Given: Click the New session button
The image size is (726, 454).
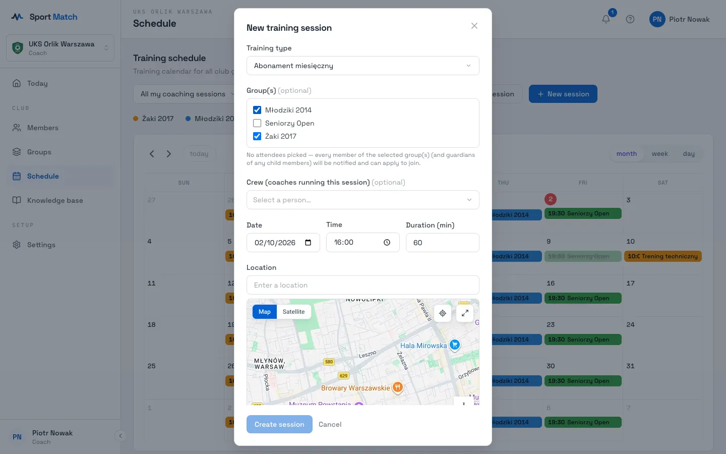Looking at the screenshot, I should pyautogui.click(x=563, y=94).
